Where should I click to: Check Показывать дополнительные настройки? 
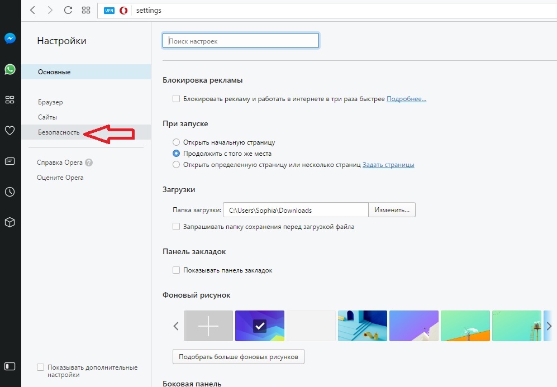tap(40, 367)
